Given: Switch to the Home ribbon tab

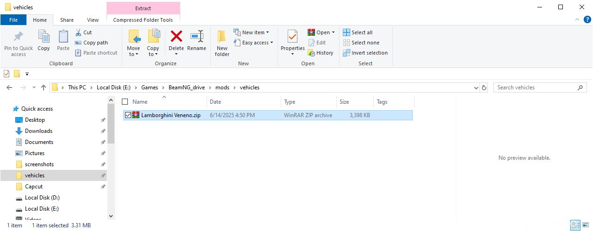Looking at the screenshot, I should click(40, 20).
